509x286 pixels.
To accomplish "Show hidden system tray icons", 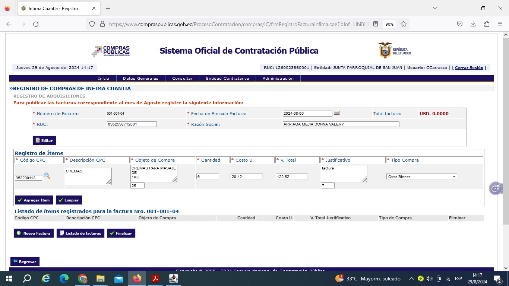I will pos(411,279).
